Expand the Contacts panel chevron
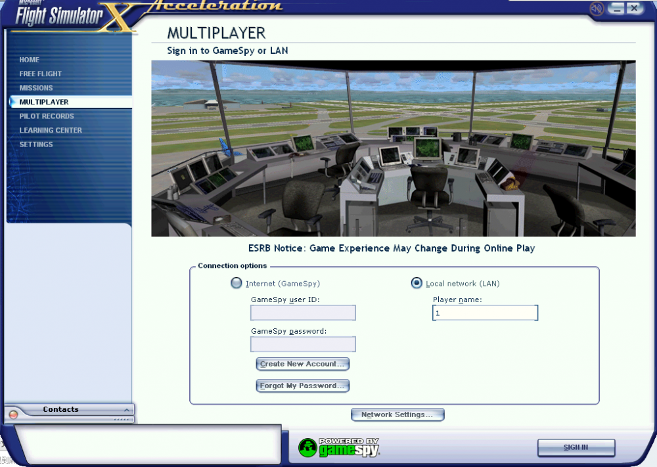657x467 pixels. pyautogui.click(x=127, y=410)
